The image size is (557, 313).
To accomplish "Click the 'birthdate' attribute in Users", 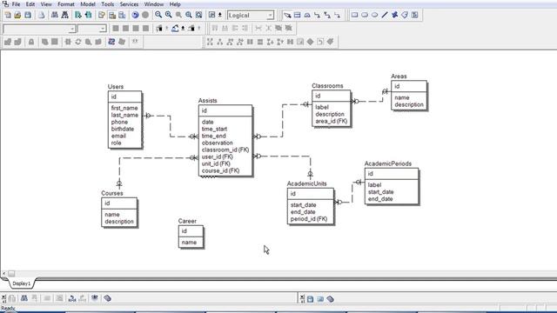I will (123, 129).
